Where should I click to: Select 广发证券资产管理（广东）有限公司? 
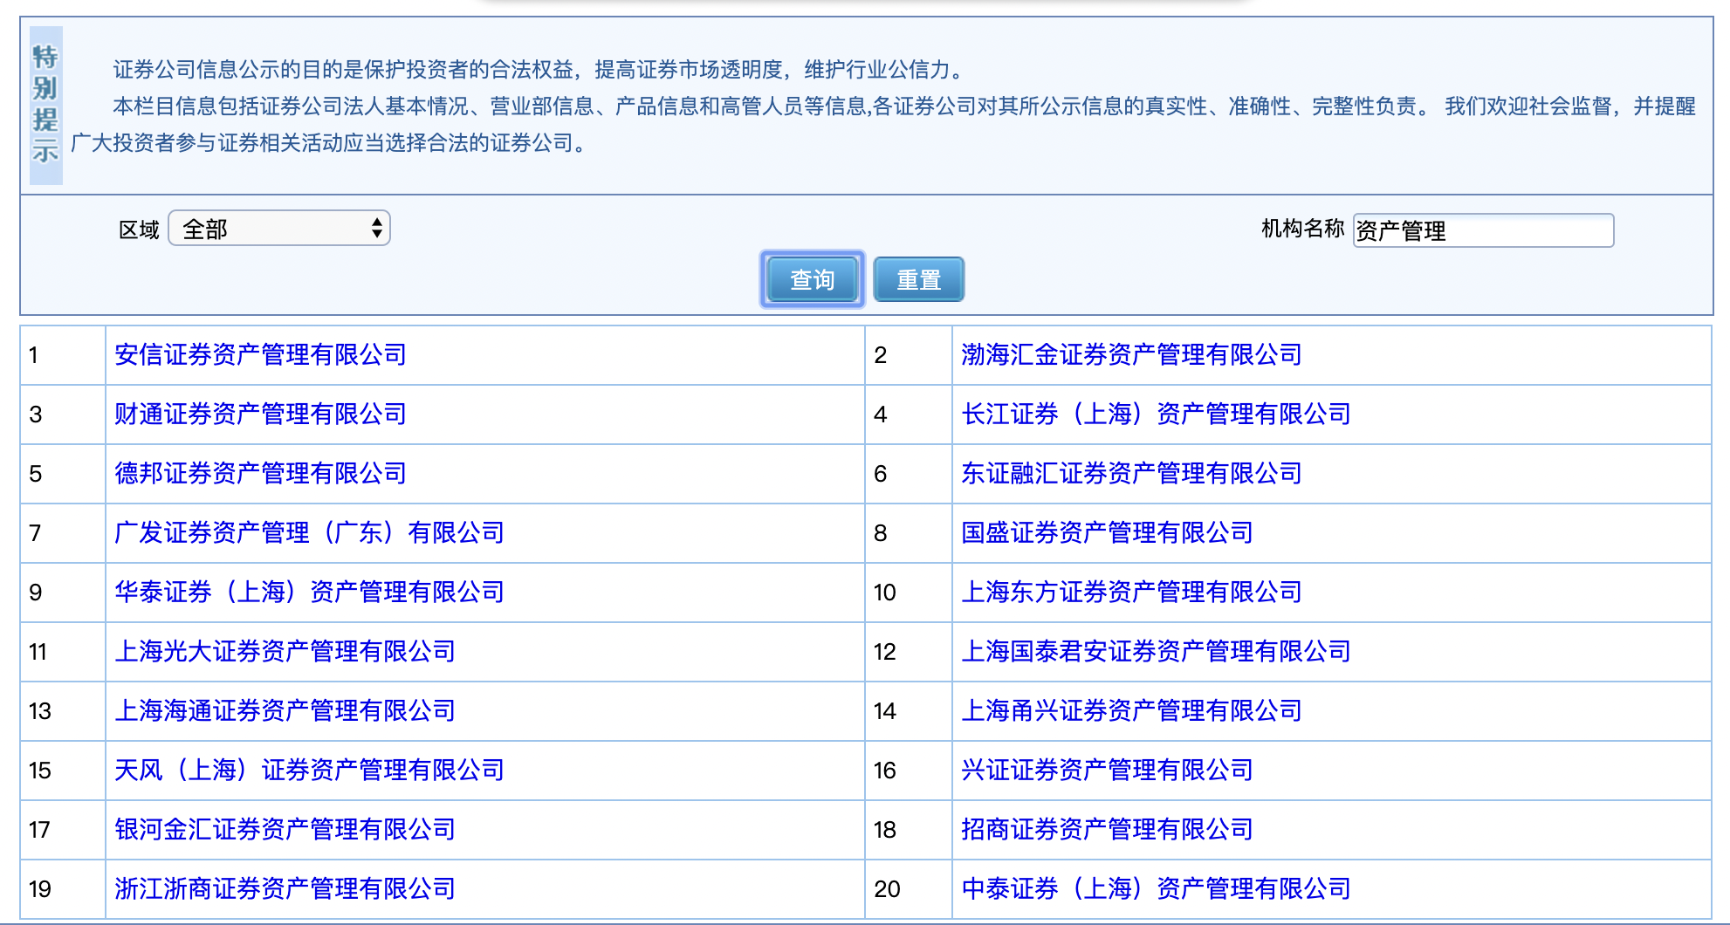click(309, 532)
